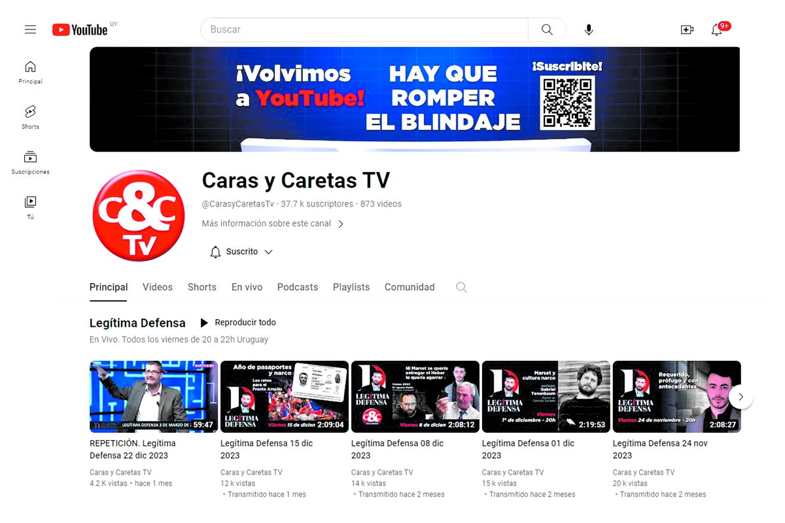Image resolution: width=785 pixels, height=523 pixels.
Task: Click the Caras y Caretas channel avatar
Action: 139,216
